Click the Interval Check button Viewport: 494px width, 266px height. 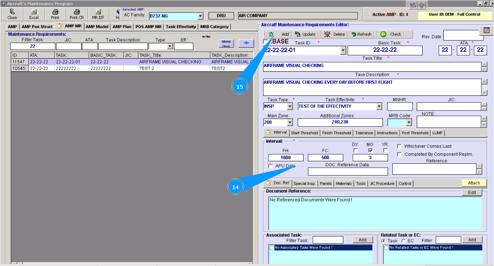226,43
